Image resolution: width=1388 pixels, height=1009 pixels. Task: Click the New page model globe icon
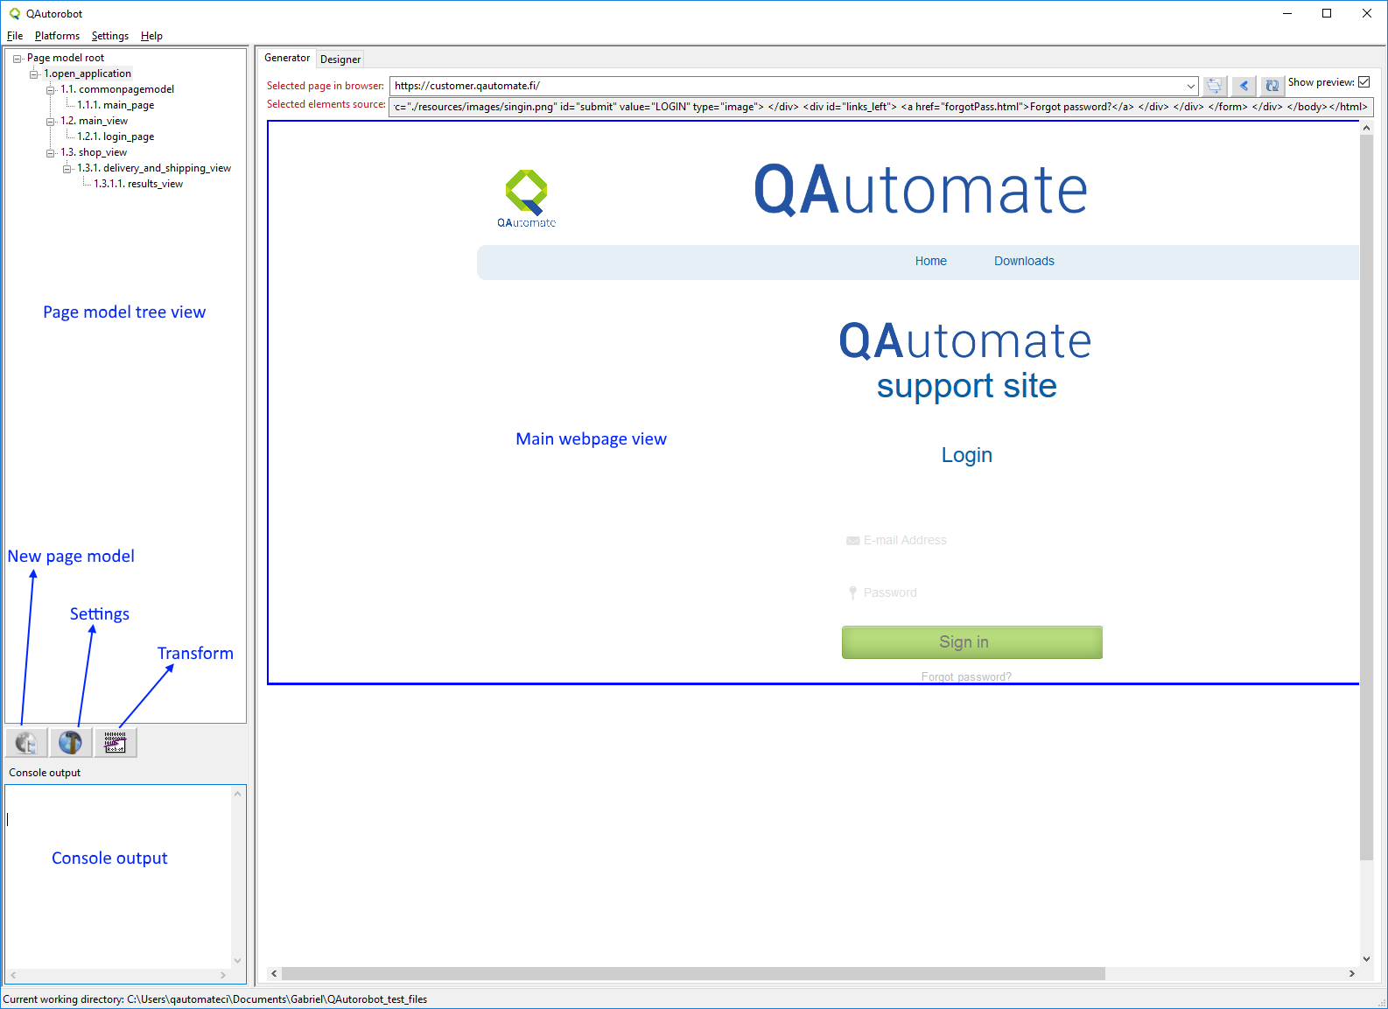pyautogui.click(x=26, y=743)
